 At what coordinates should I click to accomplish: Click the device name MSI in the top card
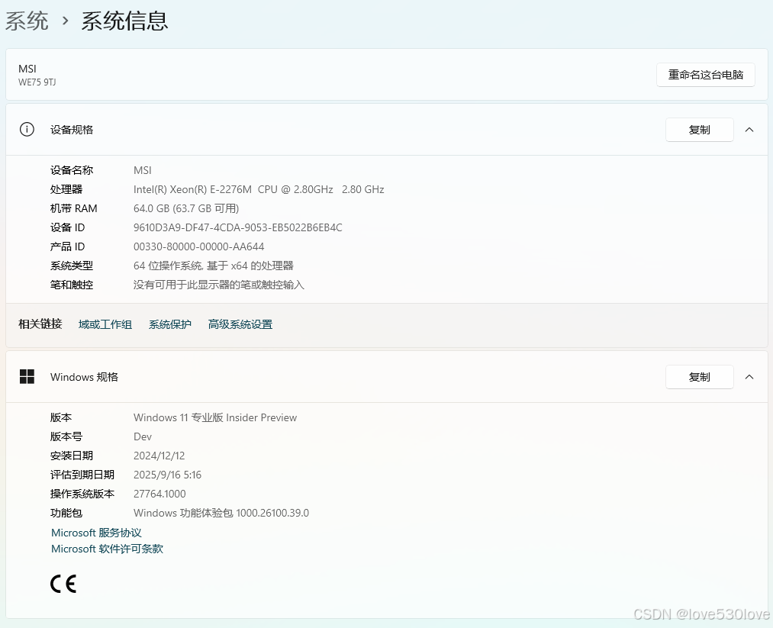click(x=27, y=69)
